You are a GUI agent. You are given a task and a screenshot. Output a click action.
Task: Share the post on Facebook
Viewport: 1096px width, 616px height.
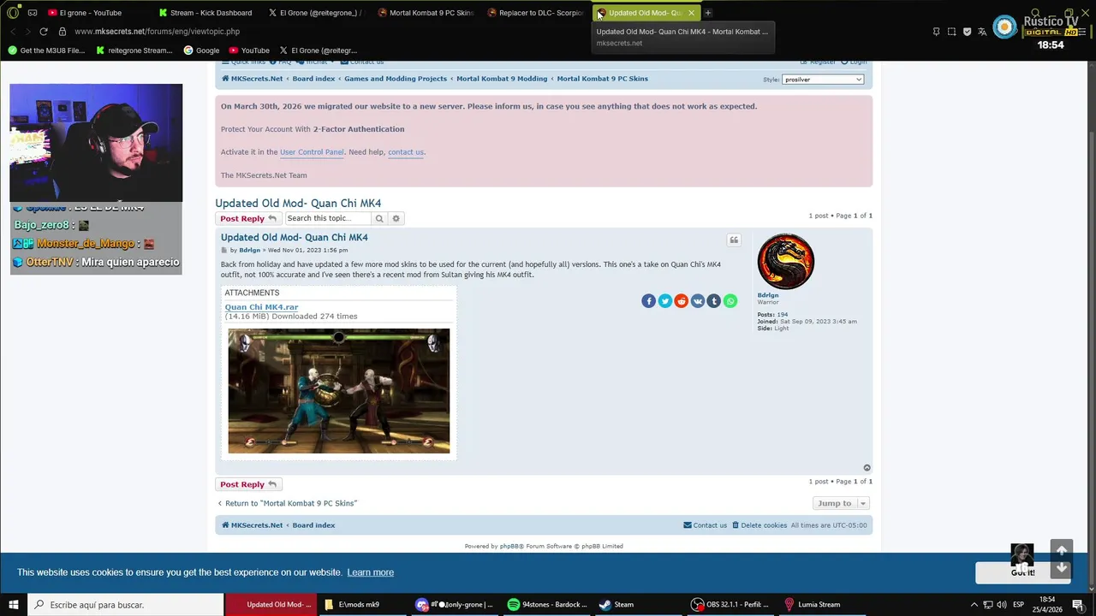[648, 301]
